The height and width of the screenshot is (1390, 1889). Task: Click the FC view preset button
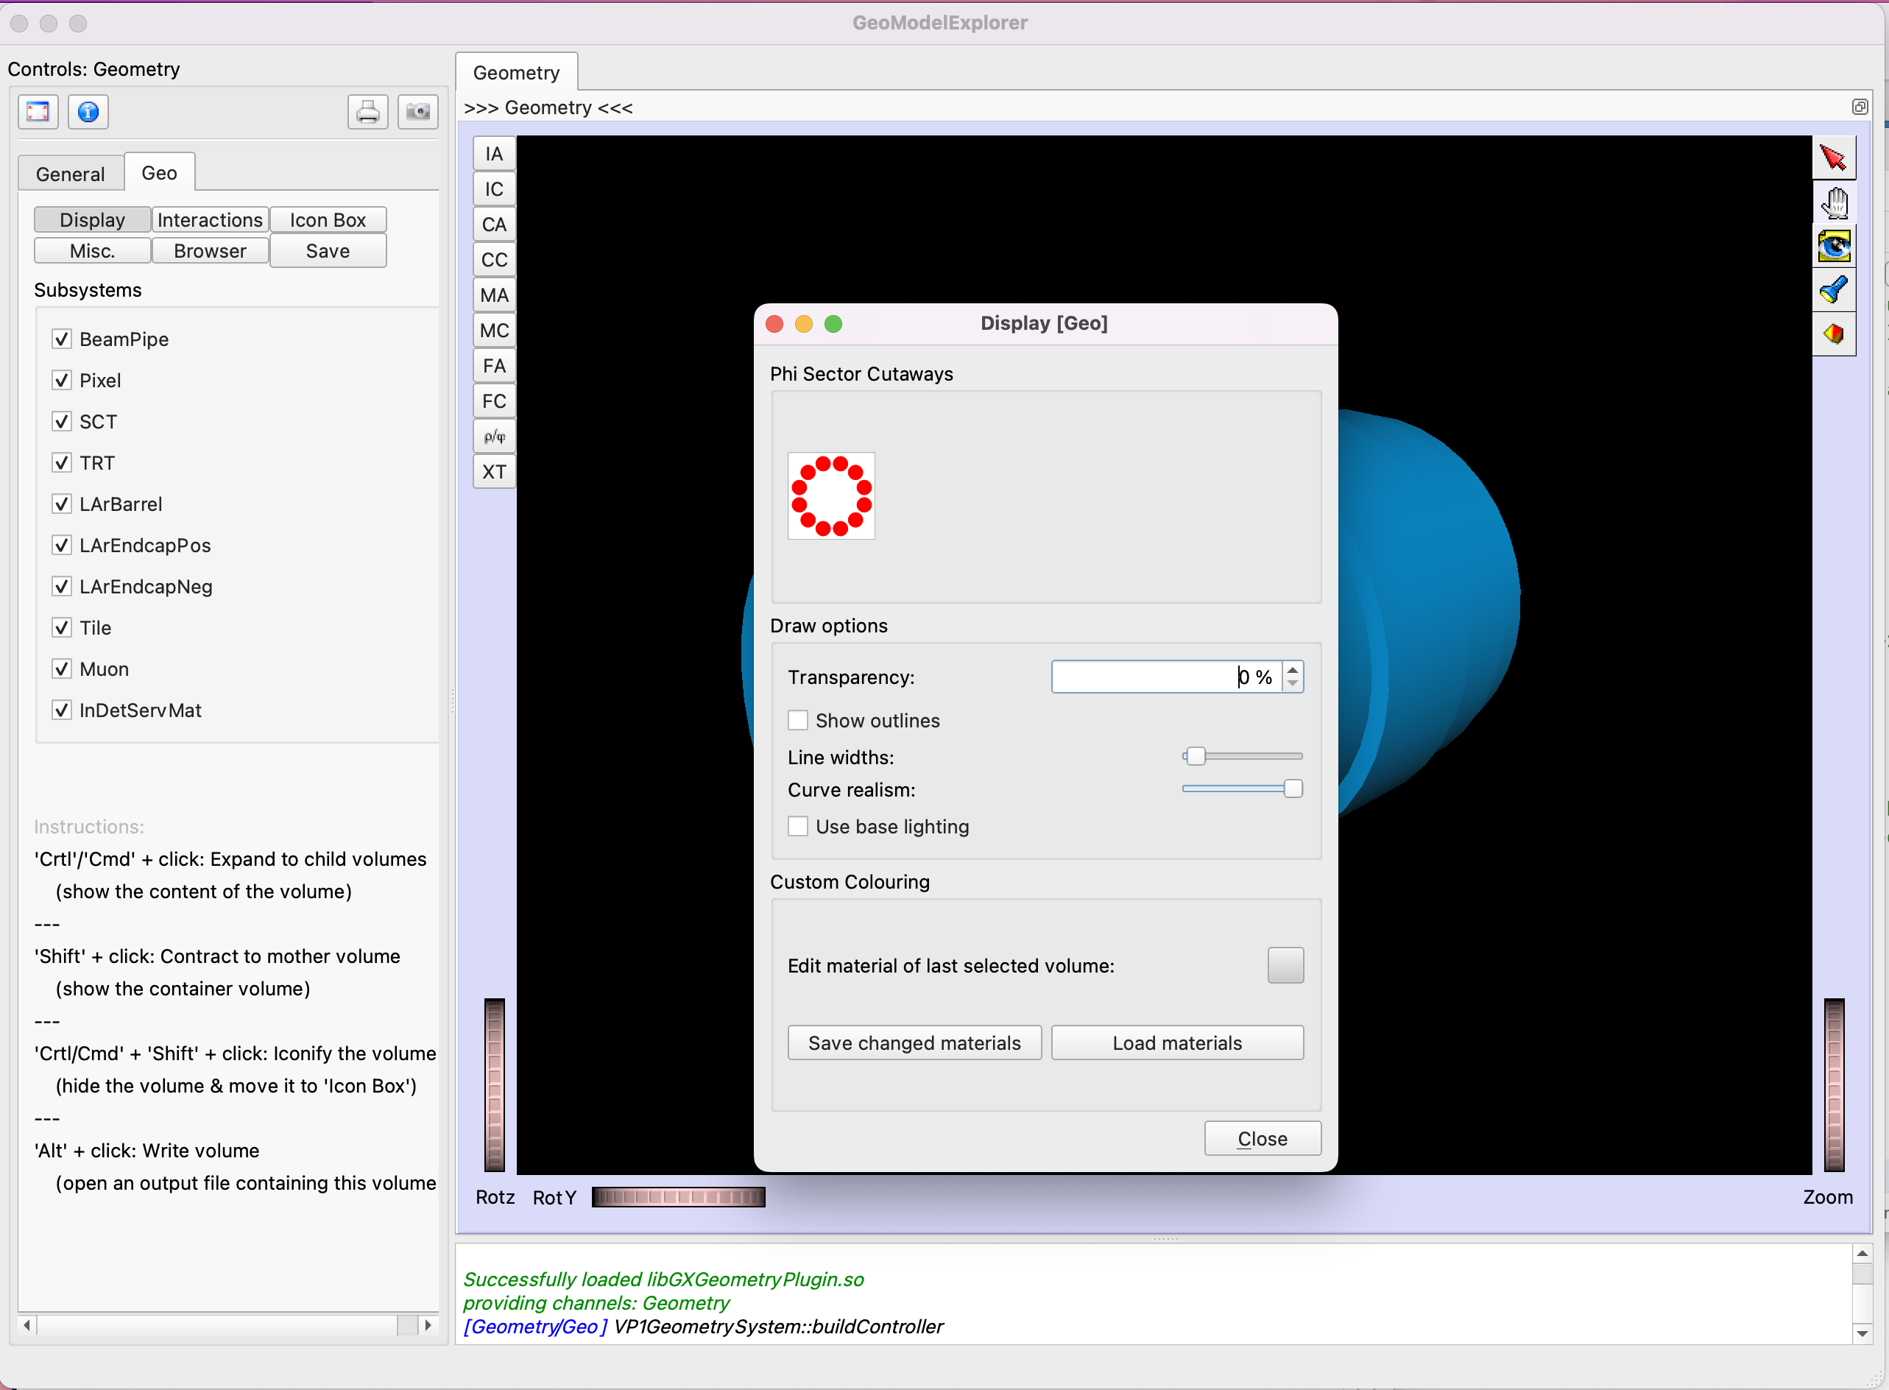tap(494, 401)
